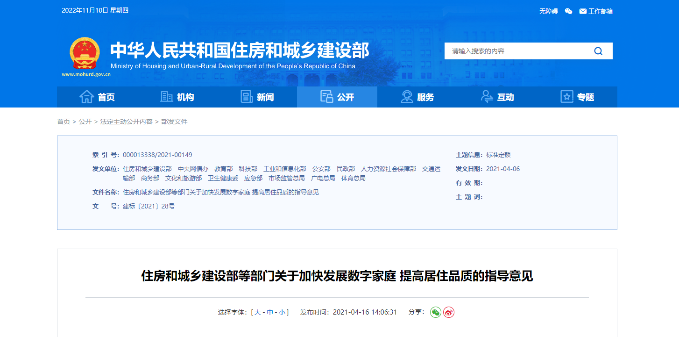Open the 新闻 navigation tab
679x337 pixels.
(x=257, y=97)
